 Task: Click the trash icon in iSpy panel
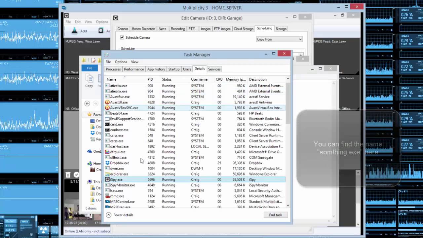[x=68, y=175]
